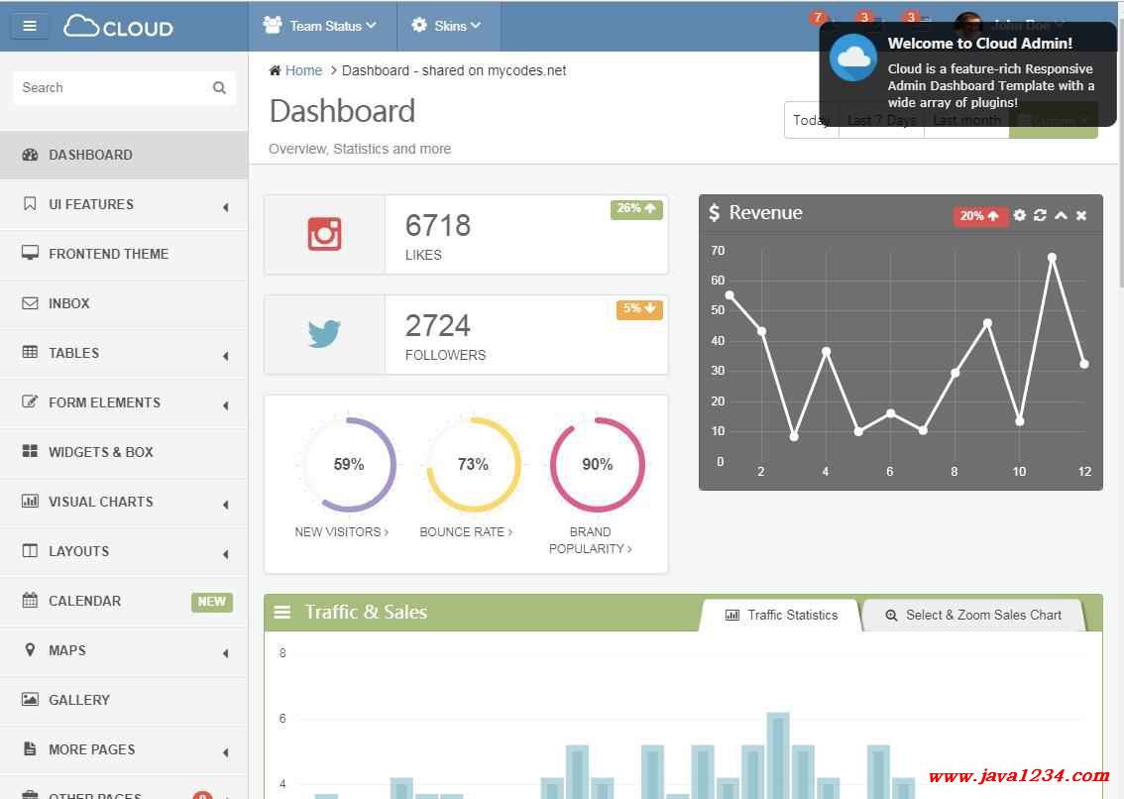Click the 26% up badge on Likes

pos(636,208)
